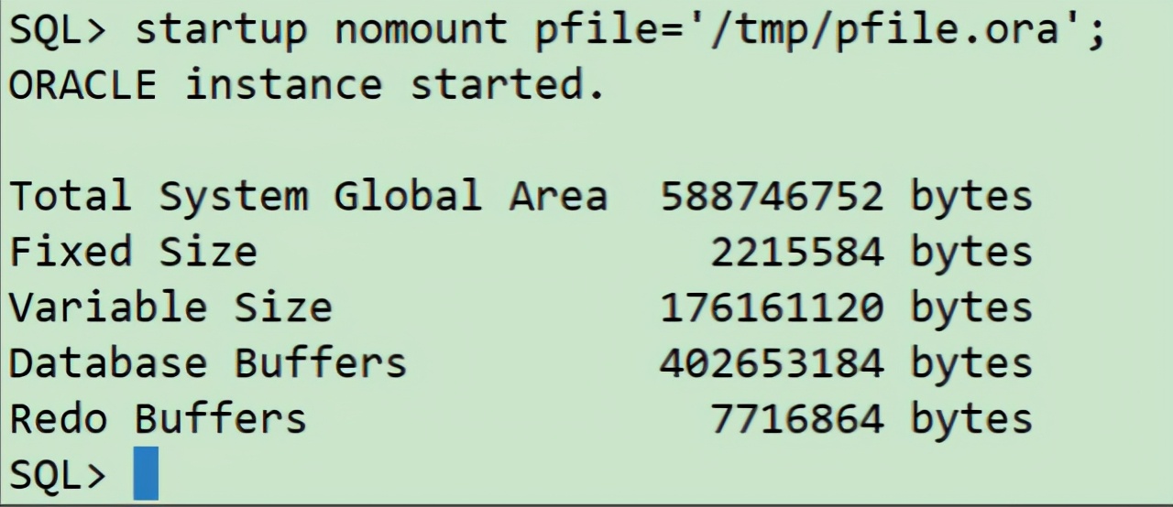Click the "nomount" keyword in the command
Viewport: 1173px width, 507px height.
pos(420,31)
